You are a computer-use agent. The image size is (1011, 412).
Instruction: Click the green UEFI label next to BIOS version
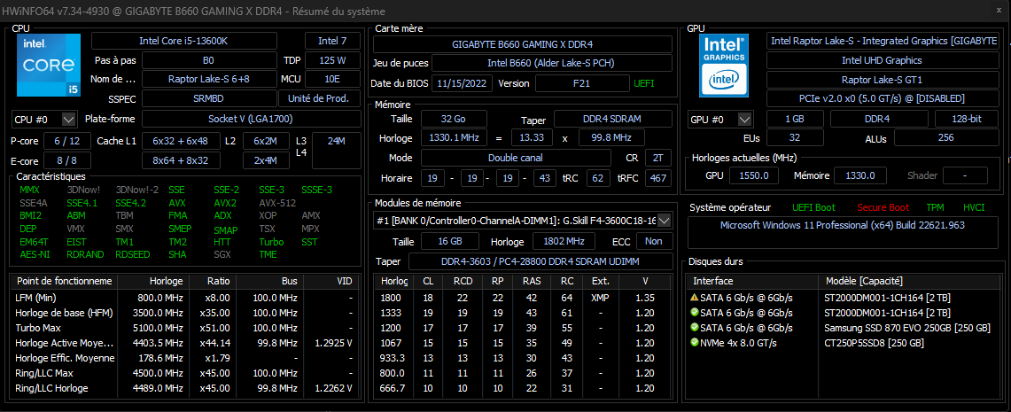(644, 83)
